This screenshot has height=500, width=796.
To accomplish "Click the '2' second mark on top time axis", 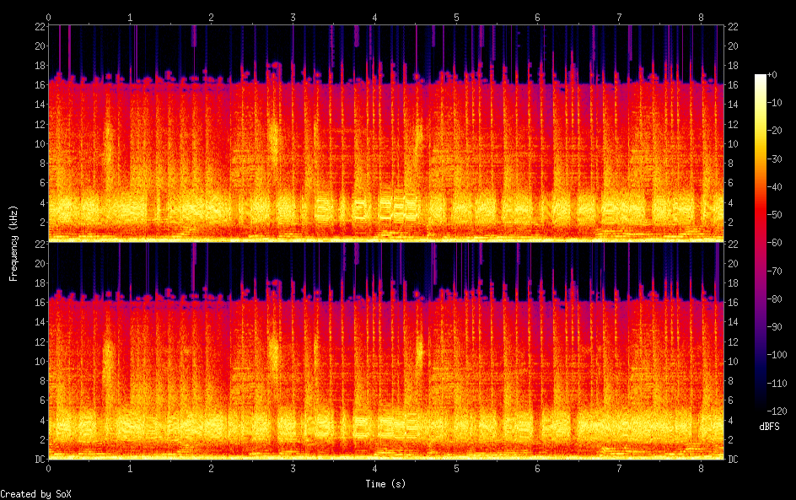I will 212,17.
